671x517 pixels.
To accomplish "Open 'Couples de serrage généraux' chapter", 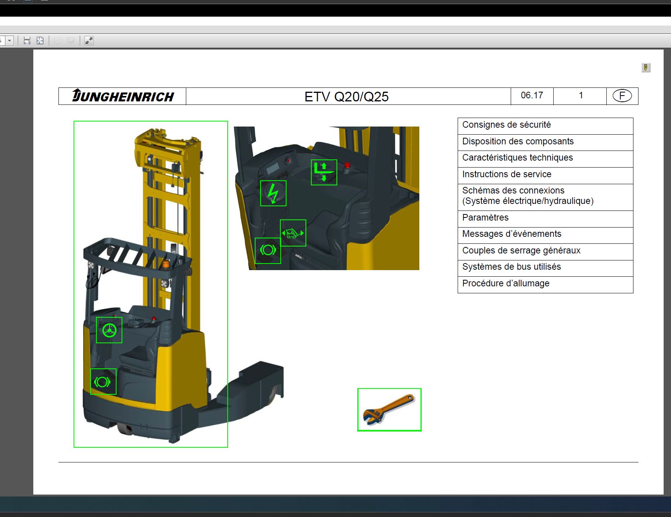I will point(545,252).
